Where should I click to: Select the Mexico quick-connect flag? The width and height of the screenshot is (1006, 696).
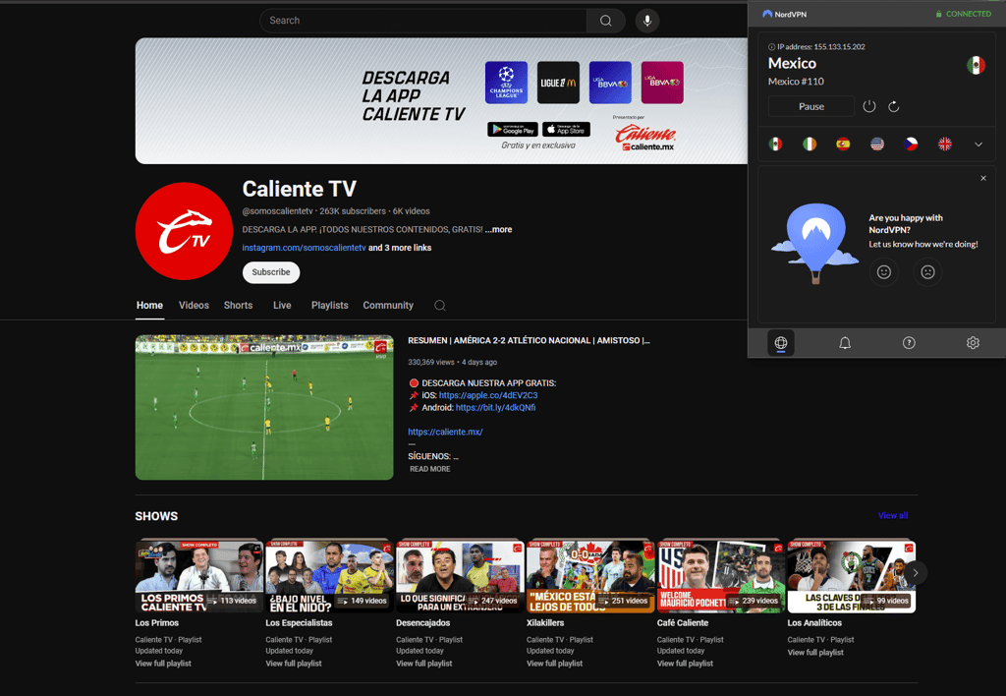776,144
